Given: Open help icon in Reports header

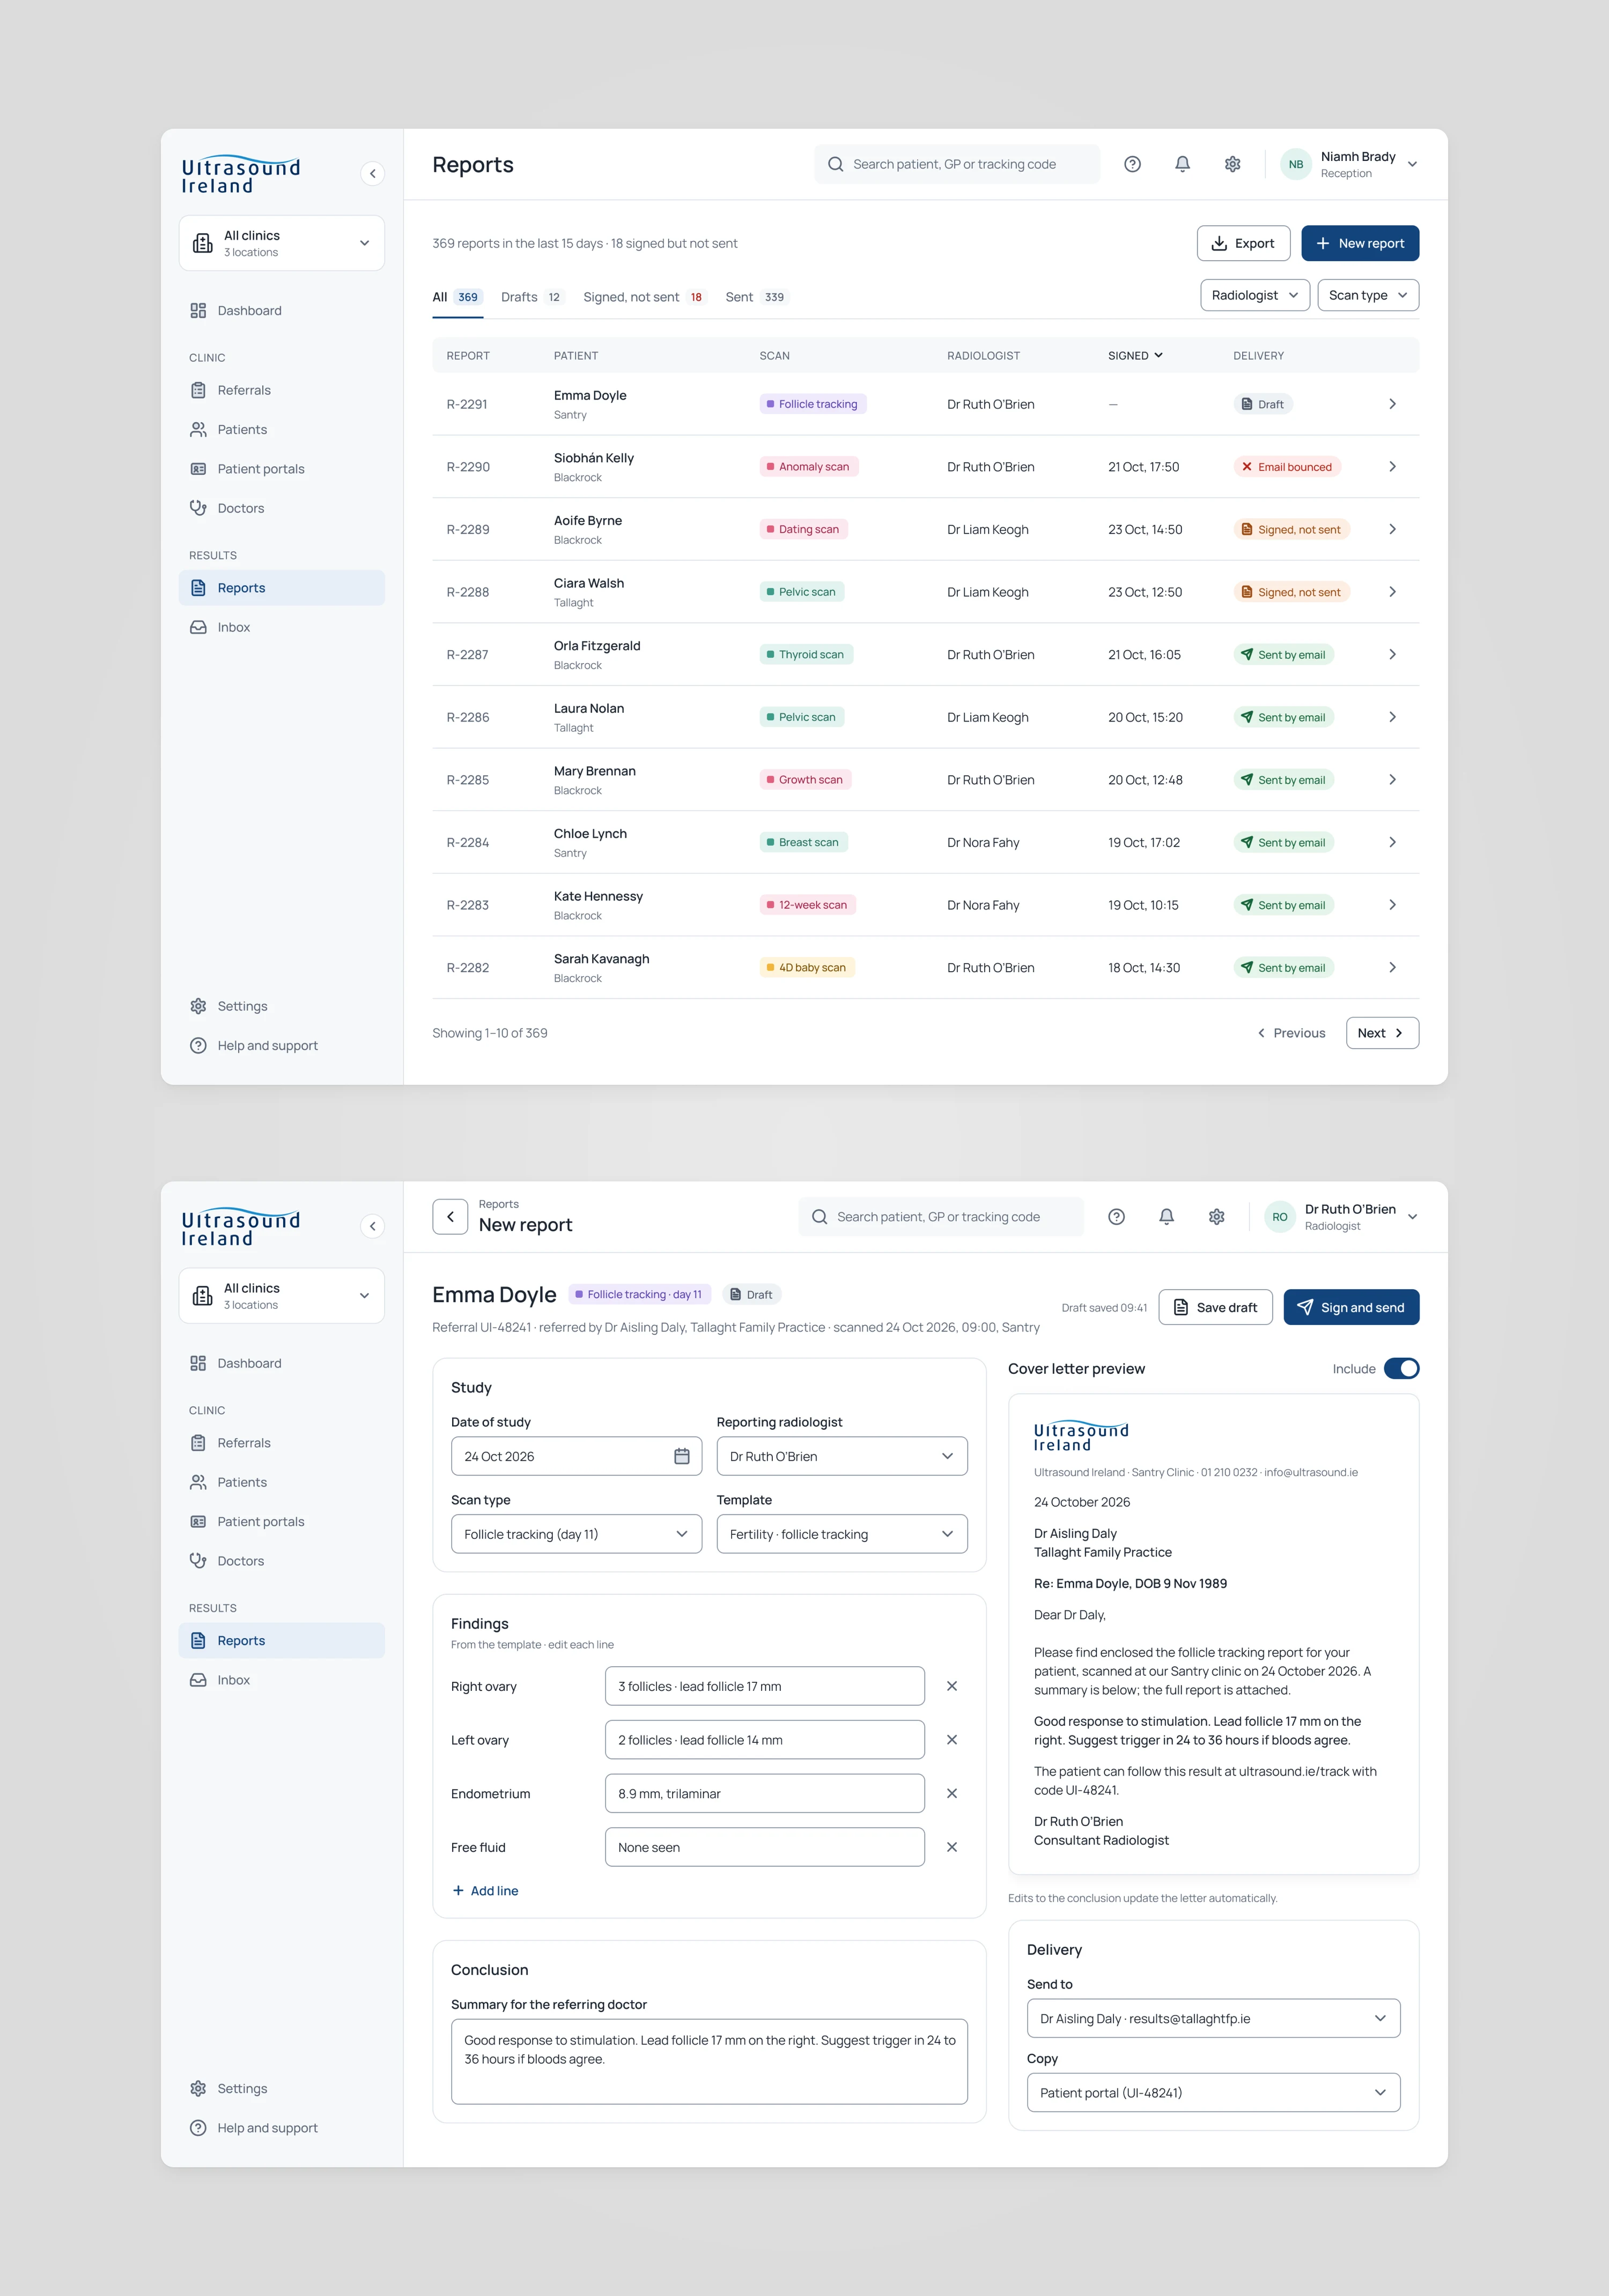Looking at the screenshot, I should [x=1132, y=164].
